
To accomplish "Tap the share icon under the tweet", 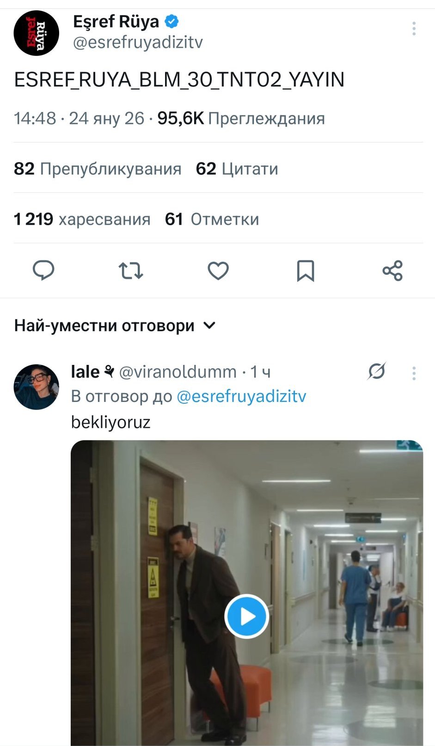I will point(392,271).
